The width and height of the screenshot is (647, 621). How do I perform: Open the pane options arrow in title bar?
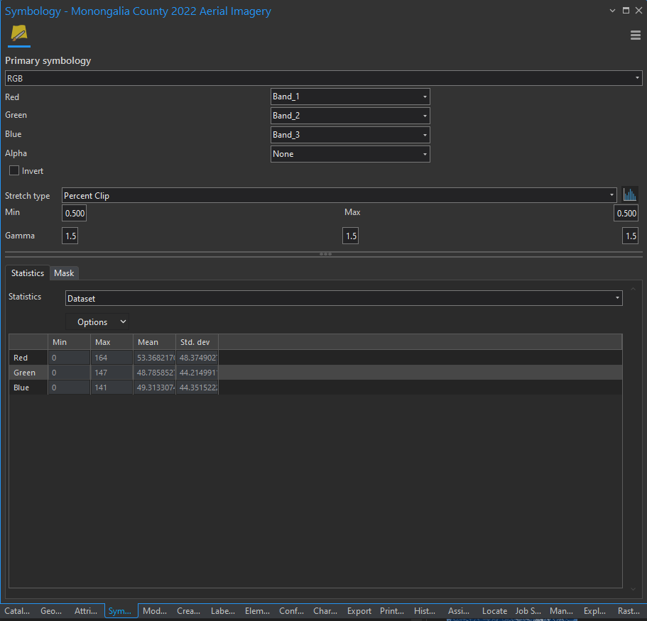(x=613, y=11)
